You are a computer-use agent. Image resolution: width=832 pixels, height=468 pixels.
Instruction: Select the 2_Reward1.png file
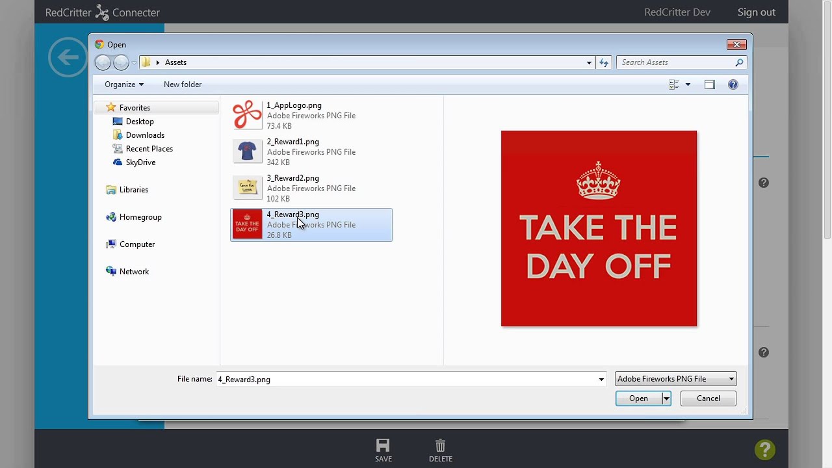point(311,152)
